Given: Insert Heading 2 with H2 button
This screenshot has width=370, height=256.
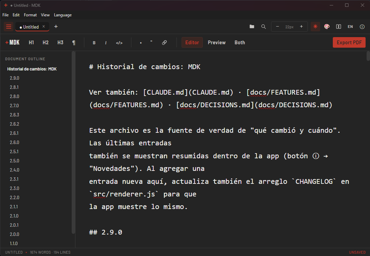Looking at the screenshot, I should [45, 43].
